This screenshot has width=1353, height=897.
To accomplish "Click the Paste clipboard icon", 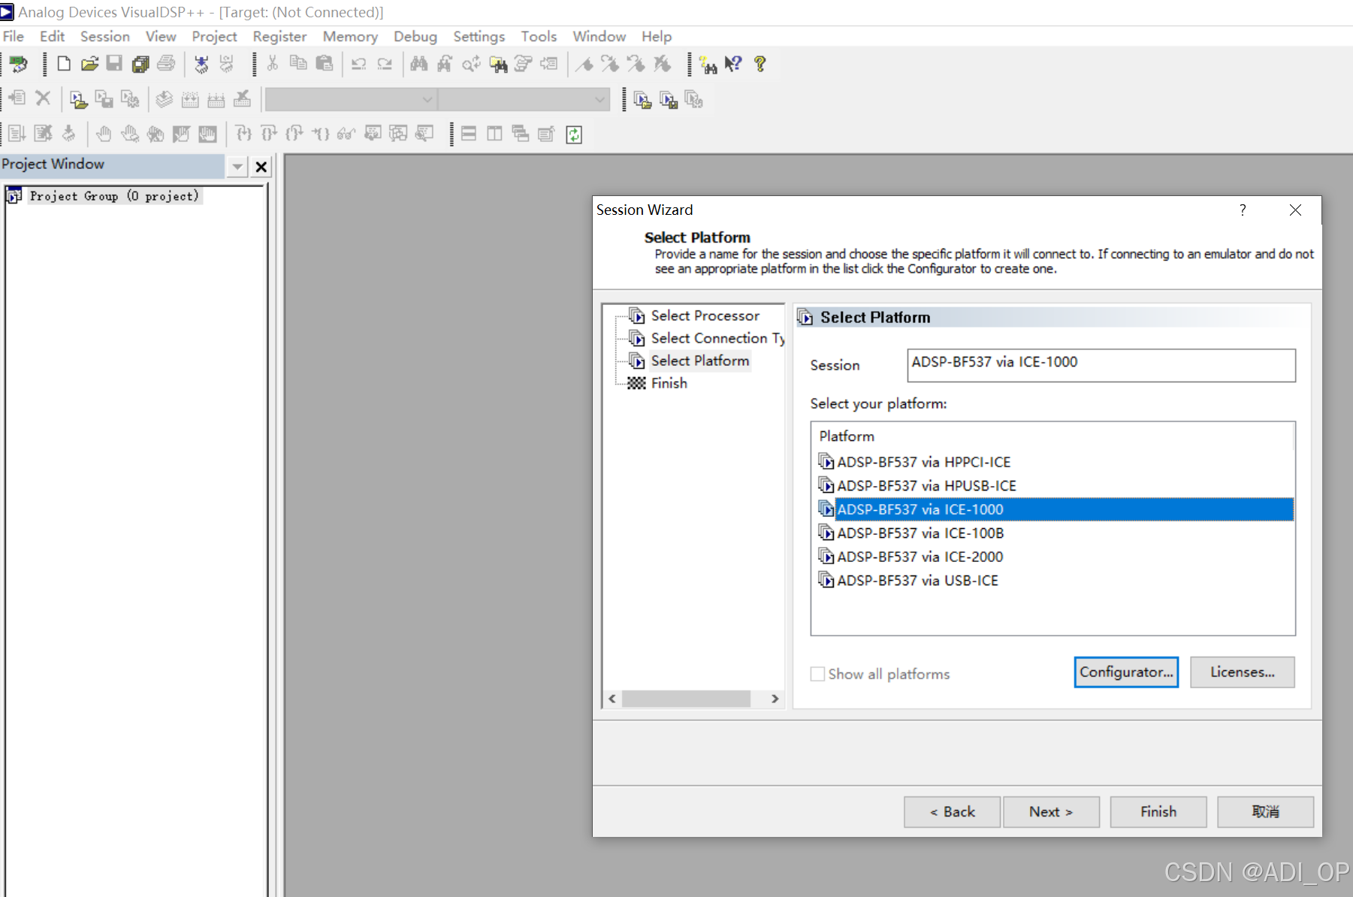I will pyautogui.click(x=324, y=64).
